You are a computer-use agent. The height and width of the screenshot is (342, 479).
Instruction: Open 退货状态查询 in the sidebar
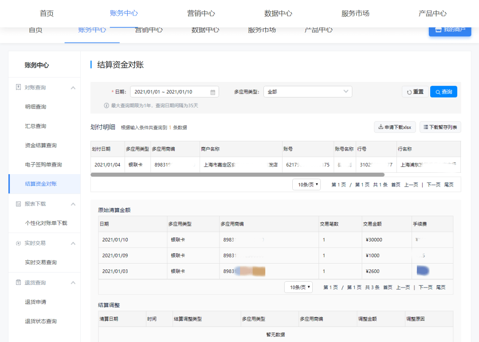pyautogui.click(x=41, y=321)
